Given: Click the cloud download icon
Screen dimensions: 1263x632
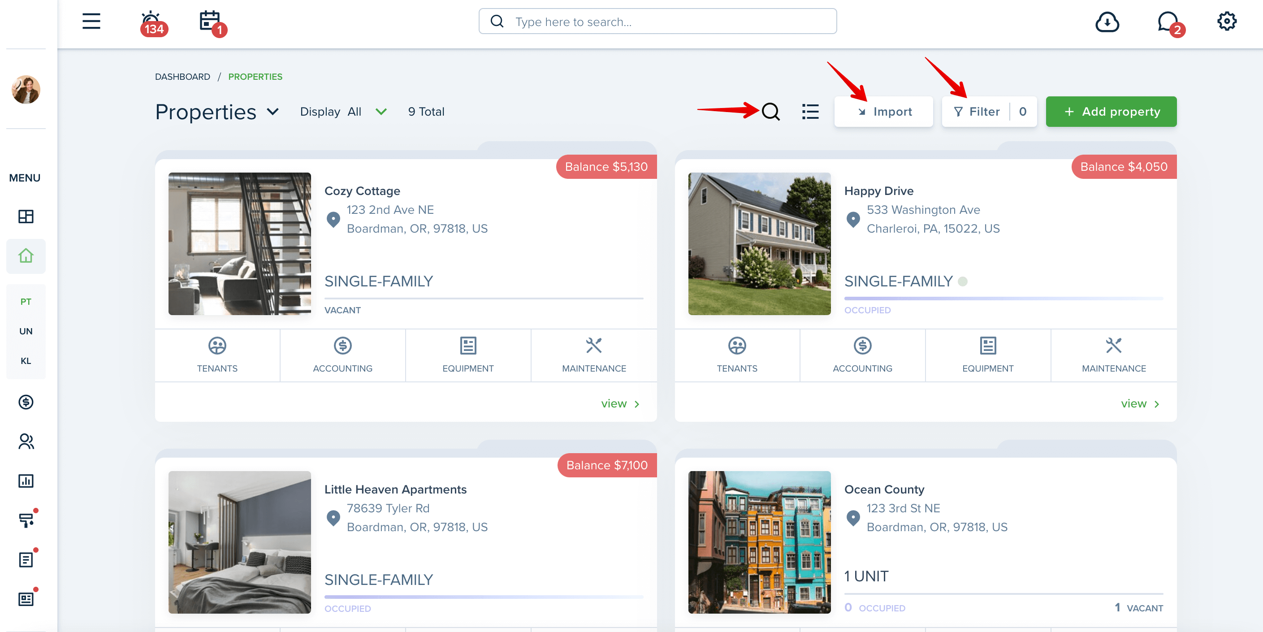Looking at the screenshot, I should pyautogui.click(x=1107, y=22).
